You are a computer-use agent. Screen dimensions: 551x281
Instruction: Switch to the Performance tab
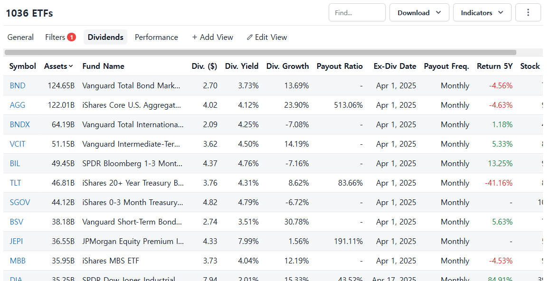(x=156, y=37)
